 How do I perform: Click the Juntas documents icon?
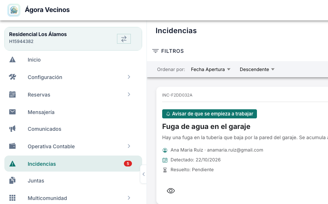12,180
